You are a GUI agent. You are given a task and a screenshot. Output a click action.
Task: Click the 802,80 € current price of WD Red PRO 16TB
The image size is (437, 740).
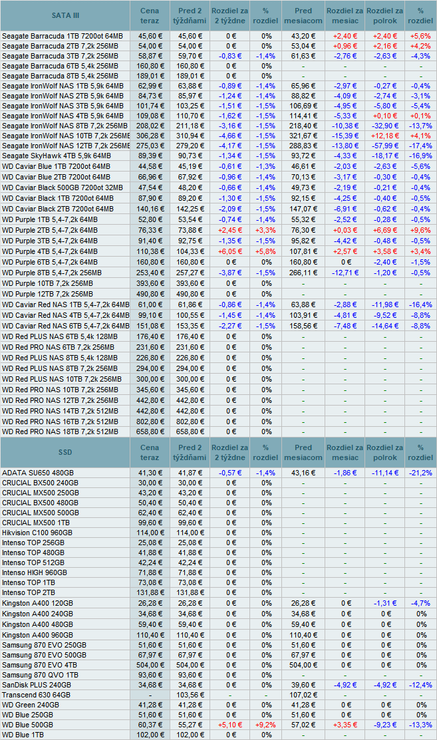pos(150,422)
